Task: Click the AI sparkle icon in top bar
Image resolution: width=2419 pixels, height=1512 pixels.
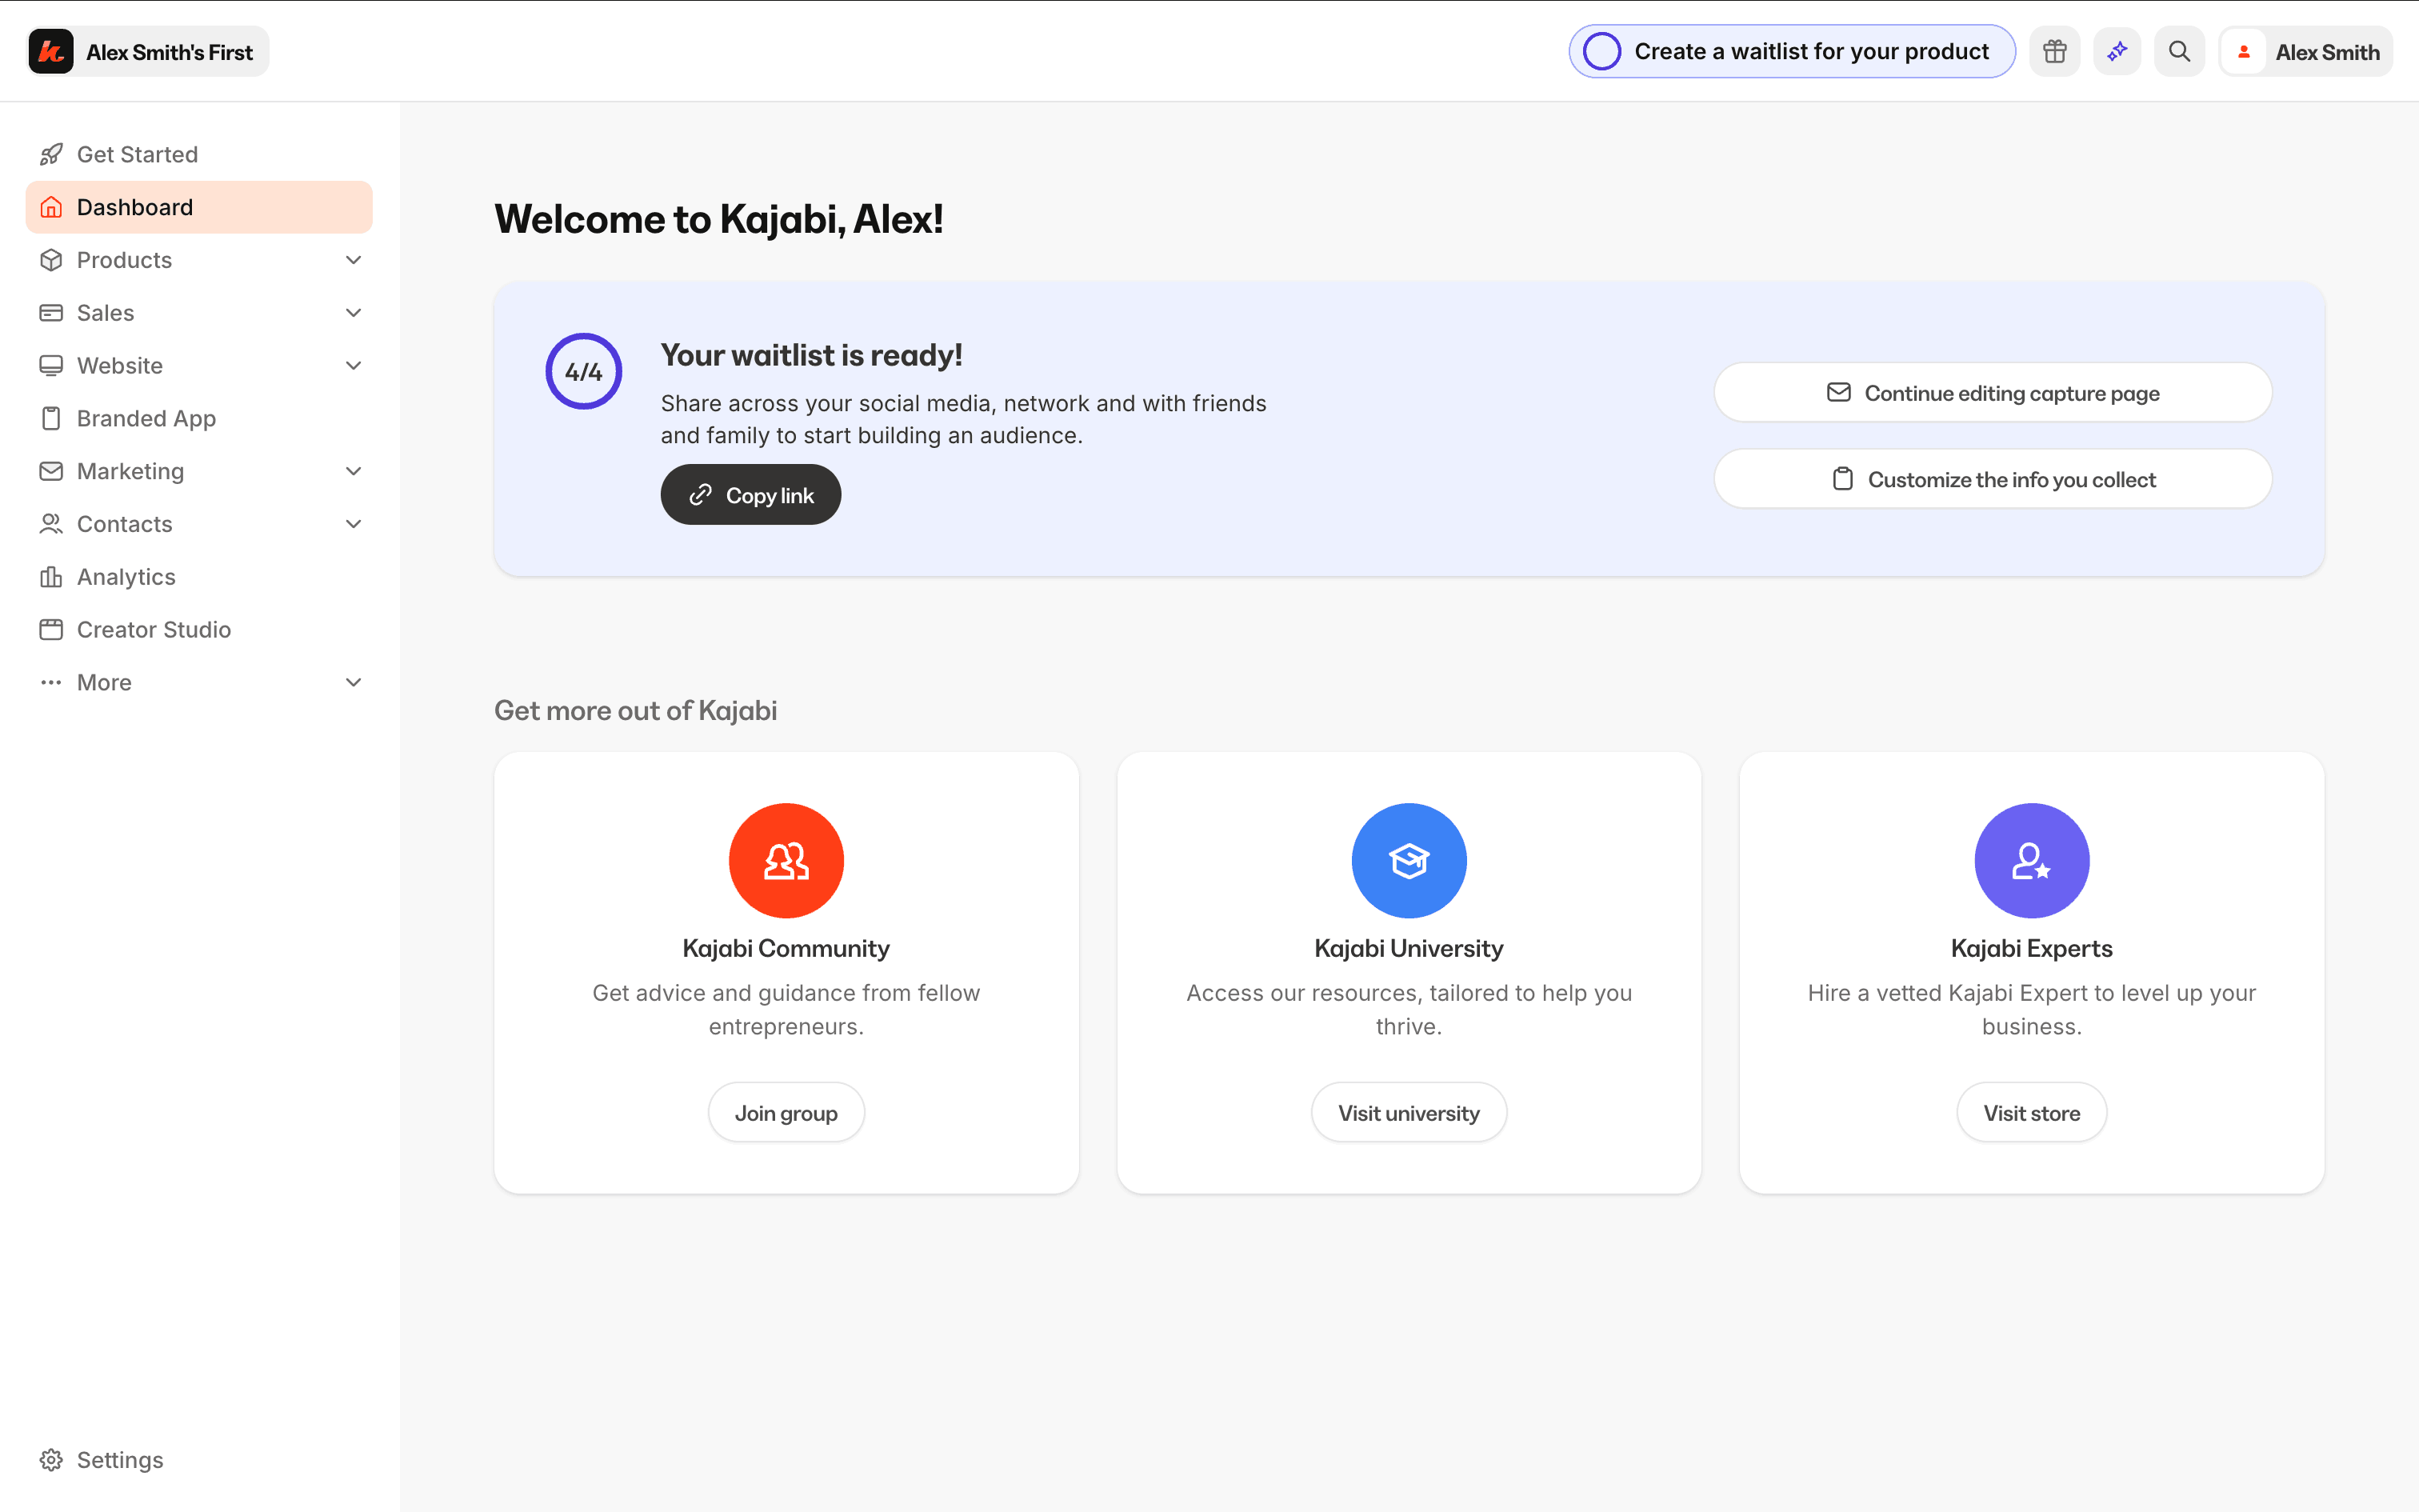Action: coord(2117,51)
